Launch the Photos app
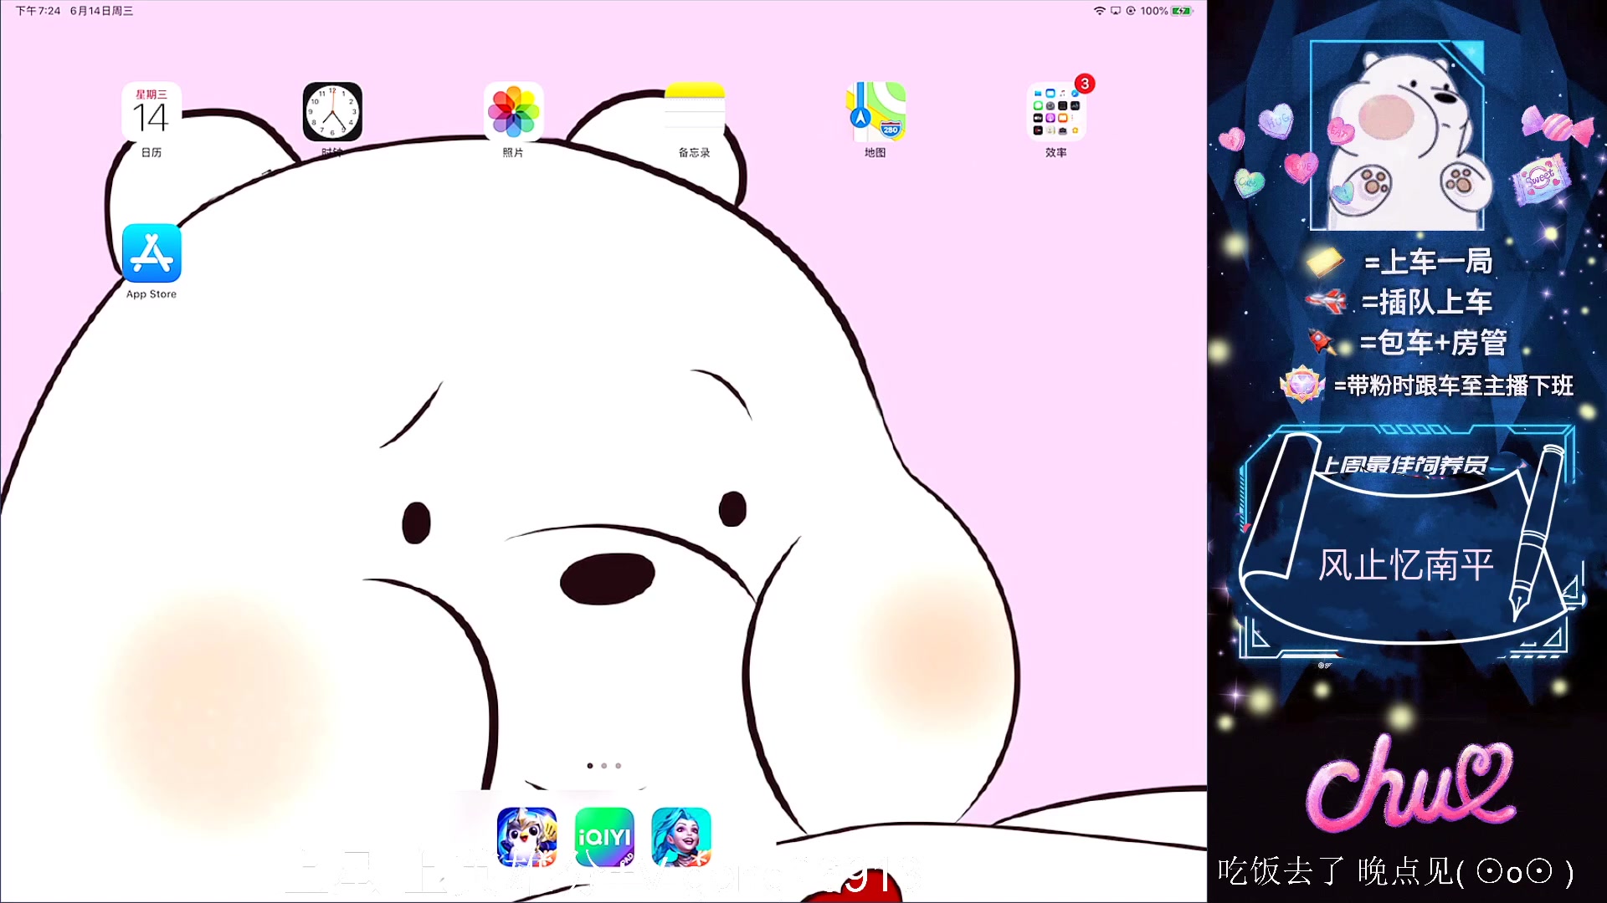Screen dimensions: 1607x903 pyautogui.click(x=513, y=112)
